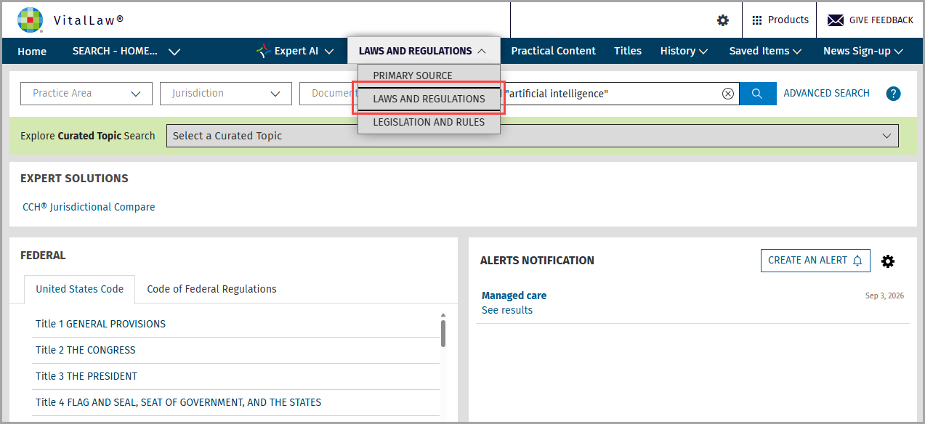The width and height of the screenshot is (925, 424).
Task: Click the VitalLaw logo icon
Action: 30,20
